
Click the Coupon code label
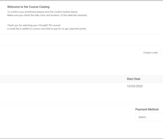pos(151,52)
